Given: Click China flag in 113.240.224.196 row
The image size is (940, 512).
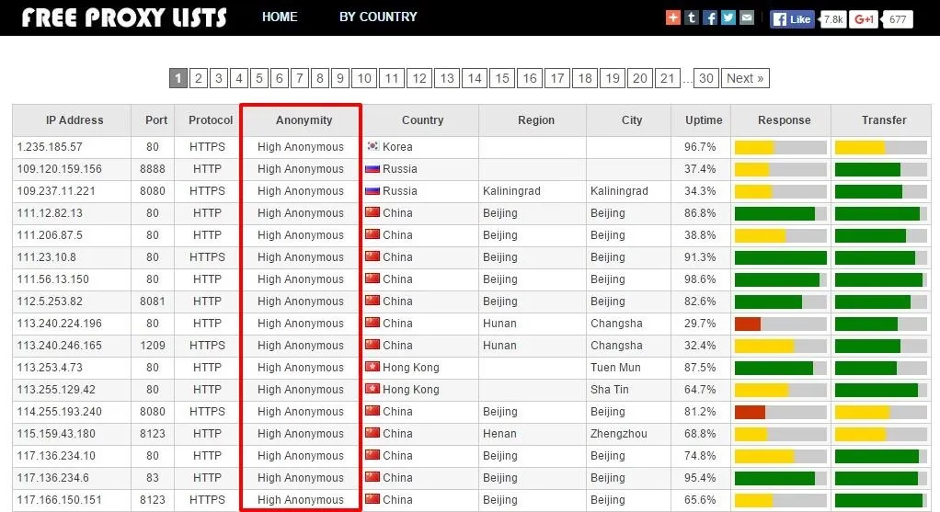Looking at the screenshot, I should (x=373, y=323).
